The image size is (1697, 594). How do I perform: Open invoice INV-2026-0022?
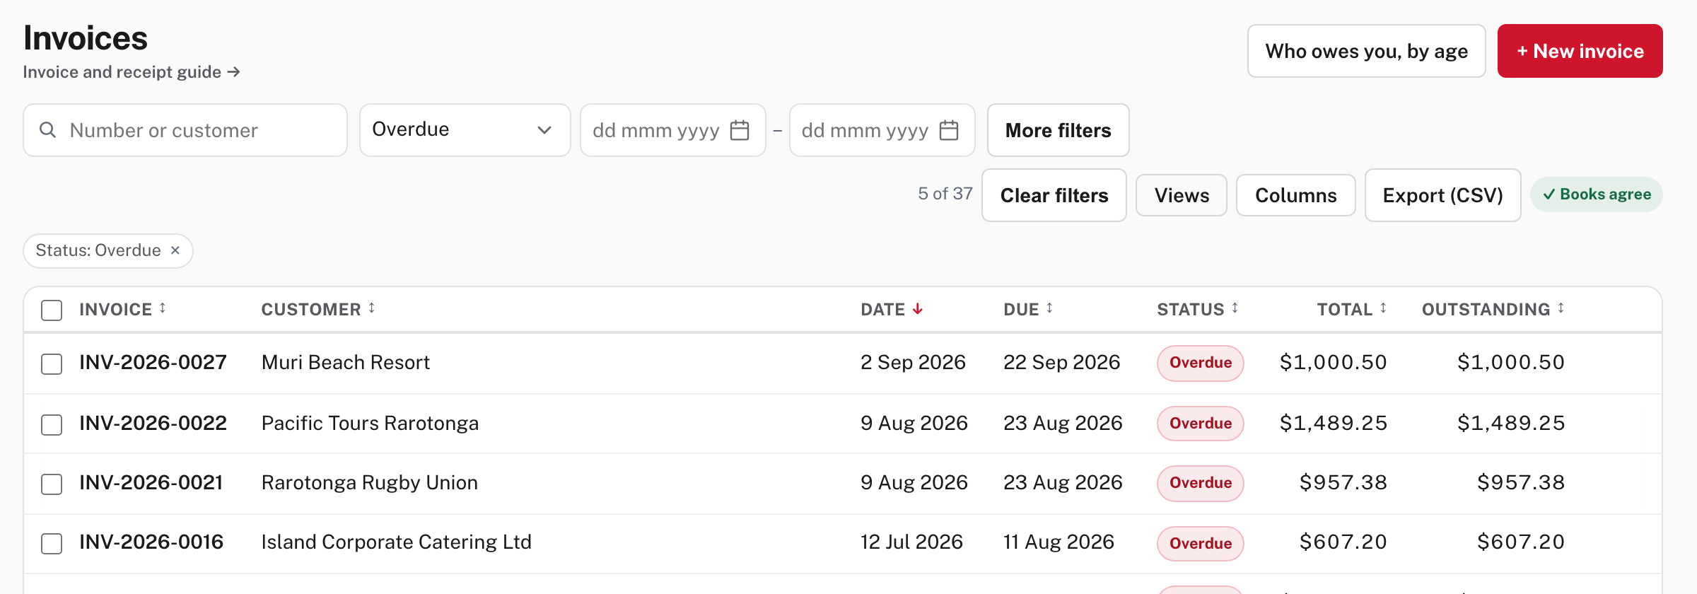click(x=153, y=423)
